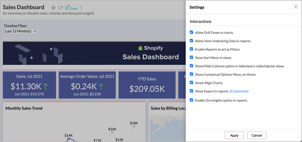This screenshot has width=302, height=142.
Task: Open the Timeline Filter dropdown
Action: pyautogui.click(x=20, y=31)
